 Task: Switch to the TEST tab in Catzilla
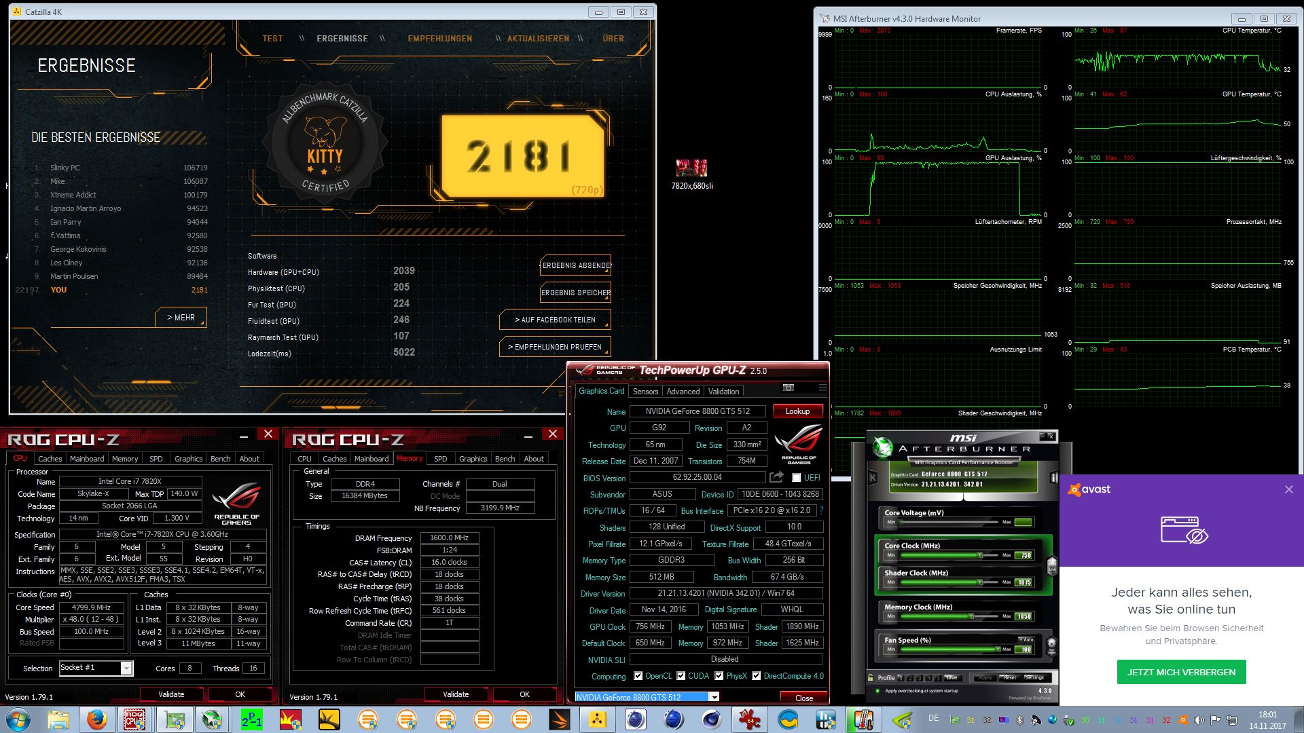click(x=272, y=39)
